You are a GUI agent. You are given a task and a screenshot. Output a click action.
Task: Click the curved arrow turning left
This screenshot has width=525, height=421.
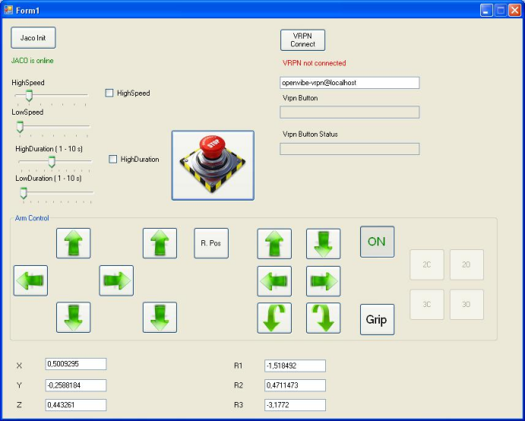[274, 318]
